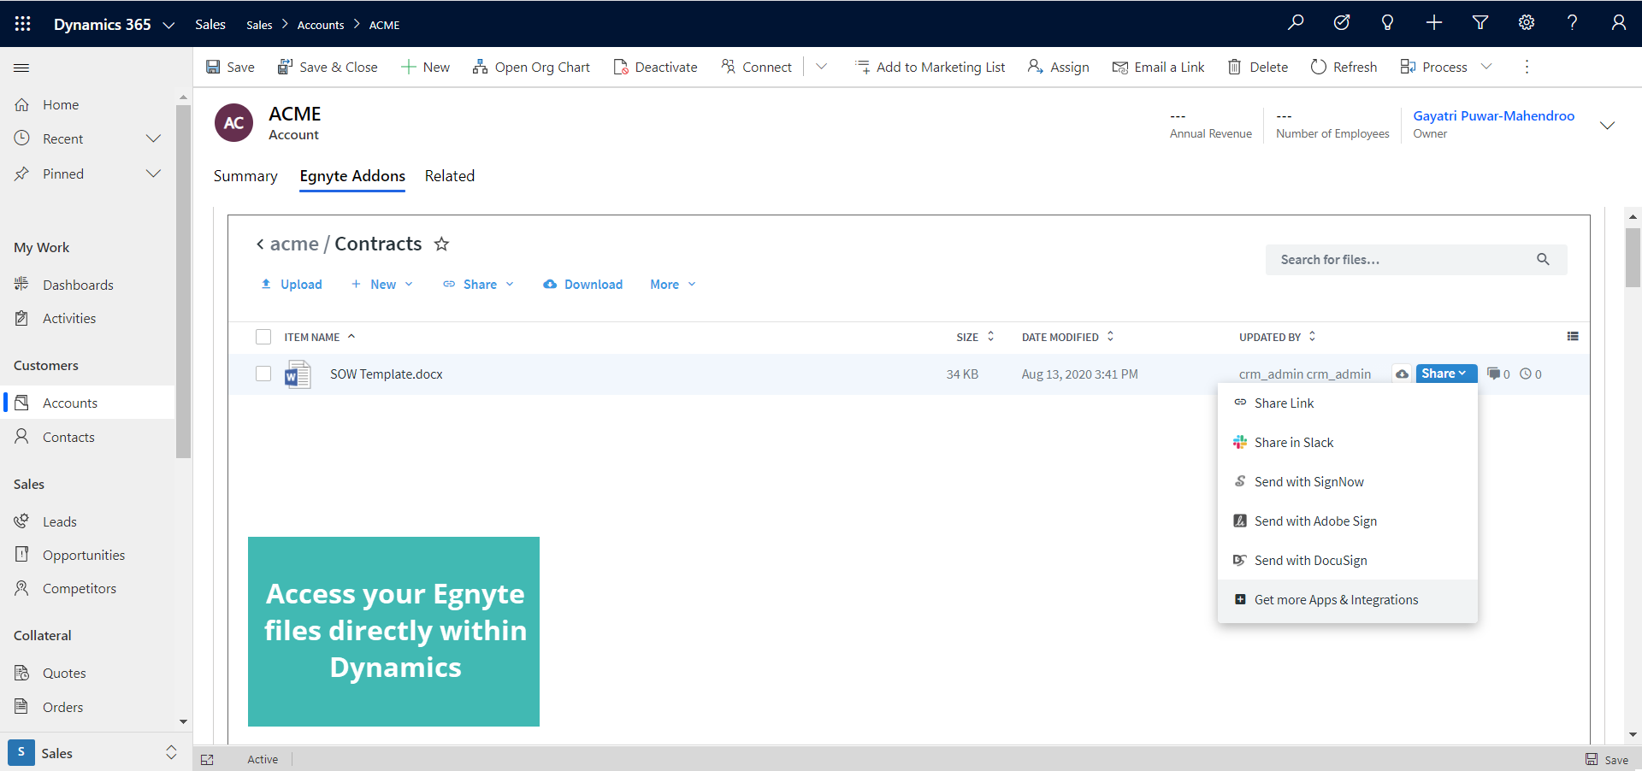The width and height of the screenshot is (1642, 771).
Task: Select all items checkbox in header
Action: pyautogui.click(x=263, y=337)
